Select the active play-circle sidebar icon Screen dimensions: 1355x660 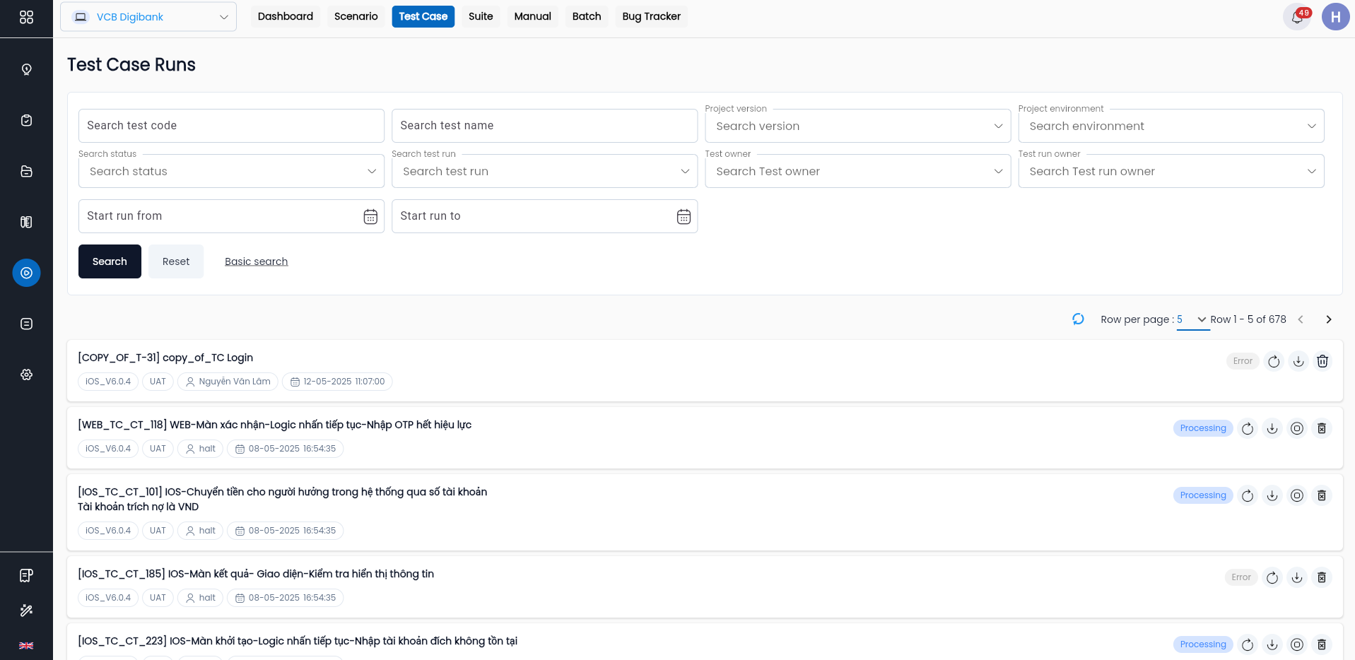click(x=26, y=273)
